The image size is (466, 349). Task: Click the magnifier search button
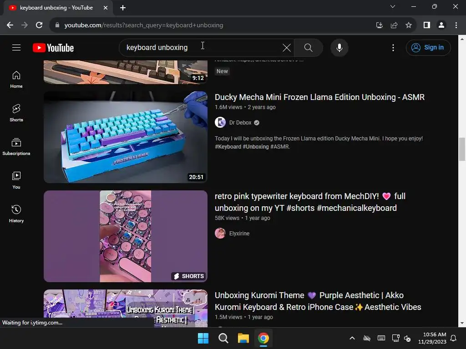tap(308, 48)
